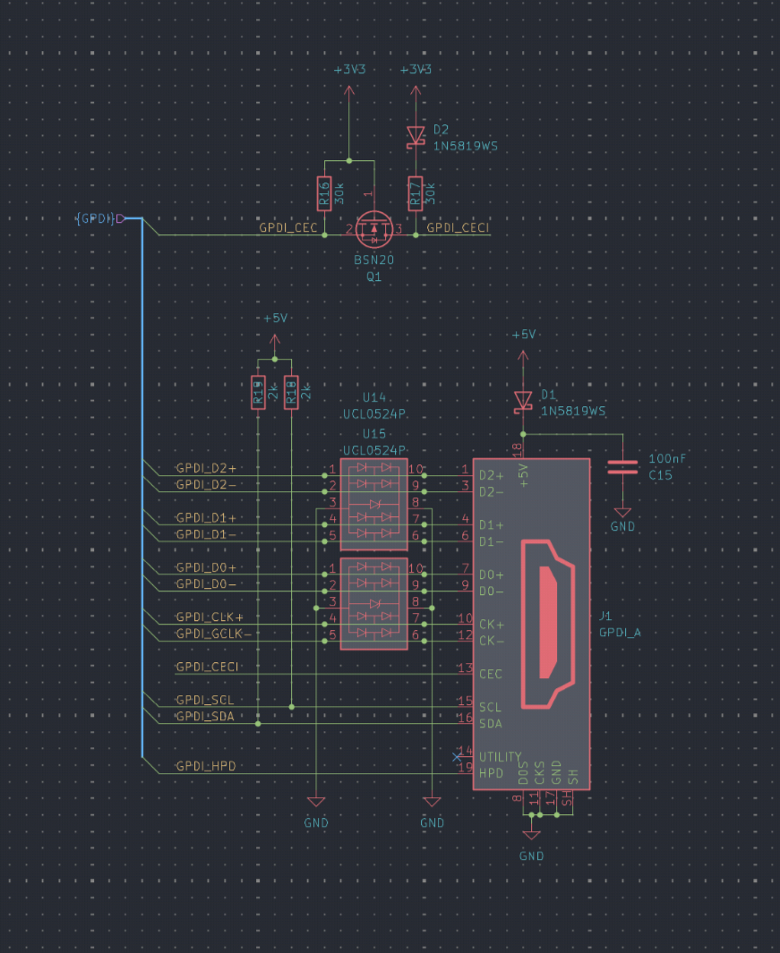Click the no-connect marker on UTILITY pin
Viewport: 780px width, 953px height.
point(456,757)
